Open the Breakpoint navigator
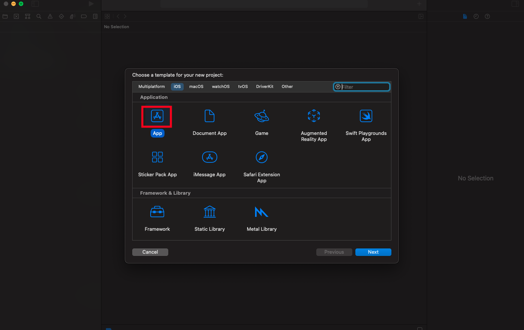The width and height of the screenshot is (524, 330). [84, 17]
